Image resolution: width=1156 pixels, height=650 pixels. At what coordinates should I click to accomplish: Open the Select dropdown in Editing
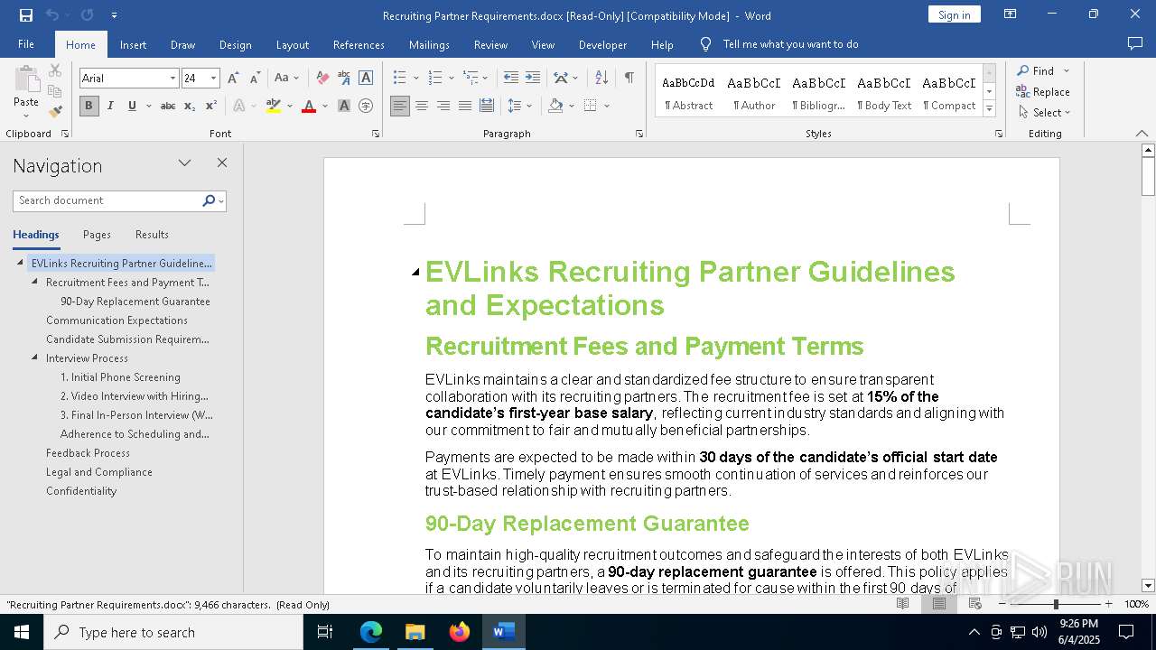click(x=1043, y=112)
